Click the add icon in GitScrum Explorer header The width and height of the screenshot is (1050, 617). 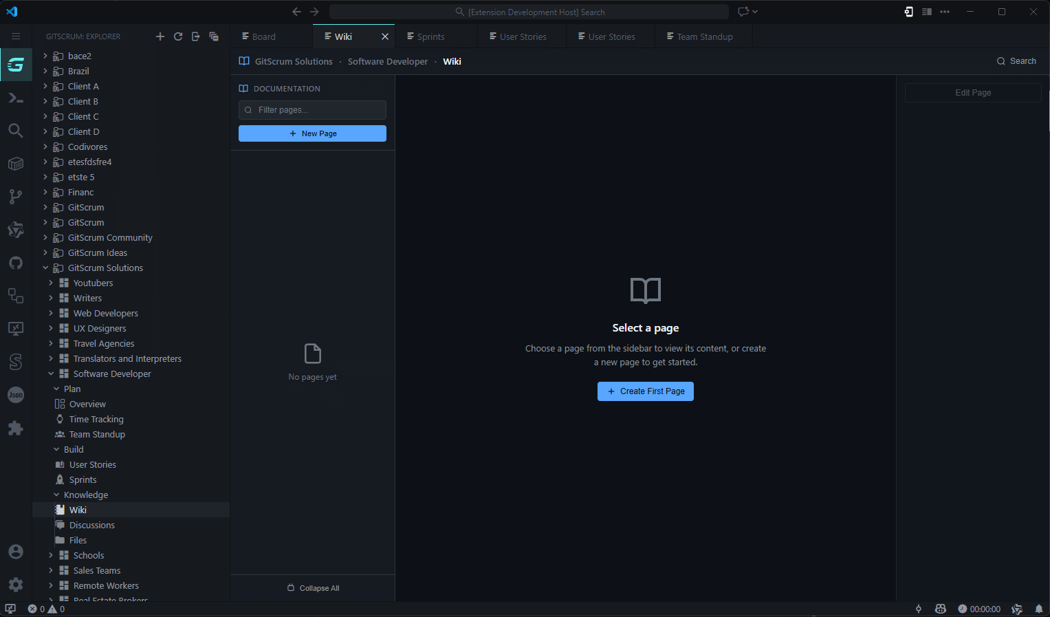[x=160, y=36]
